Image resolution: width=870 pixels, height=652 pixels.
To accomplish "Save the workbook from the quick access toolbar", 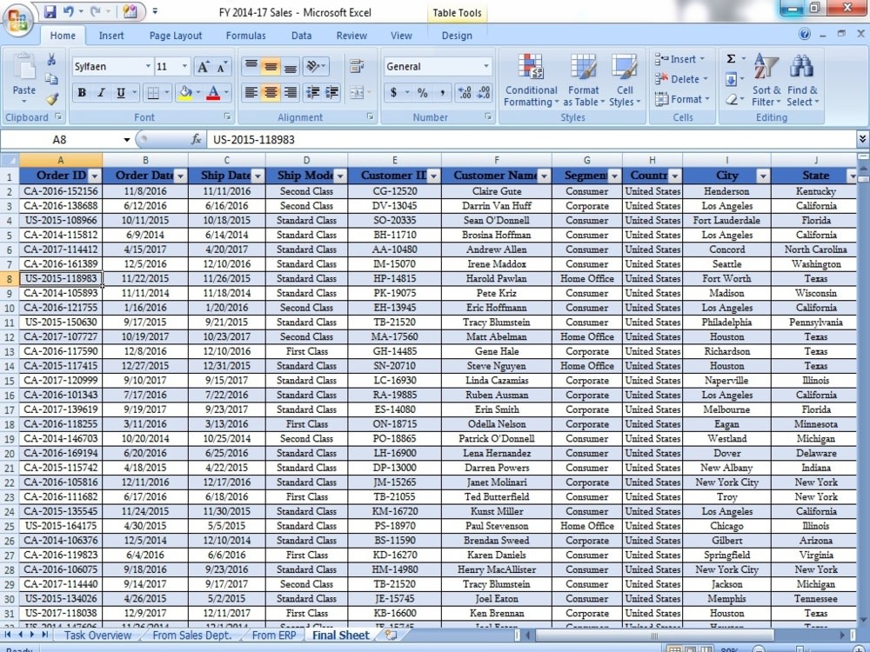I will point(50,11).
